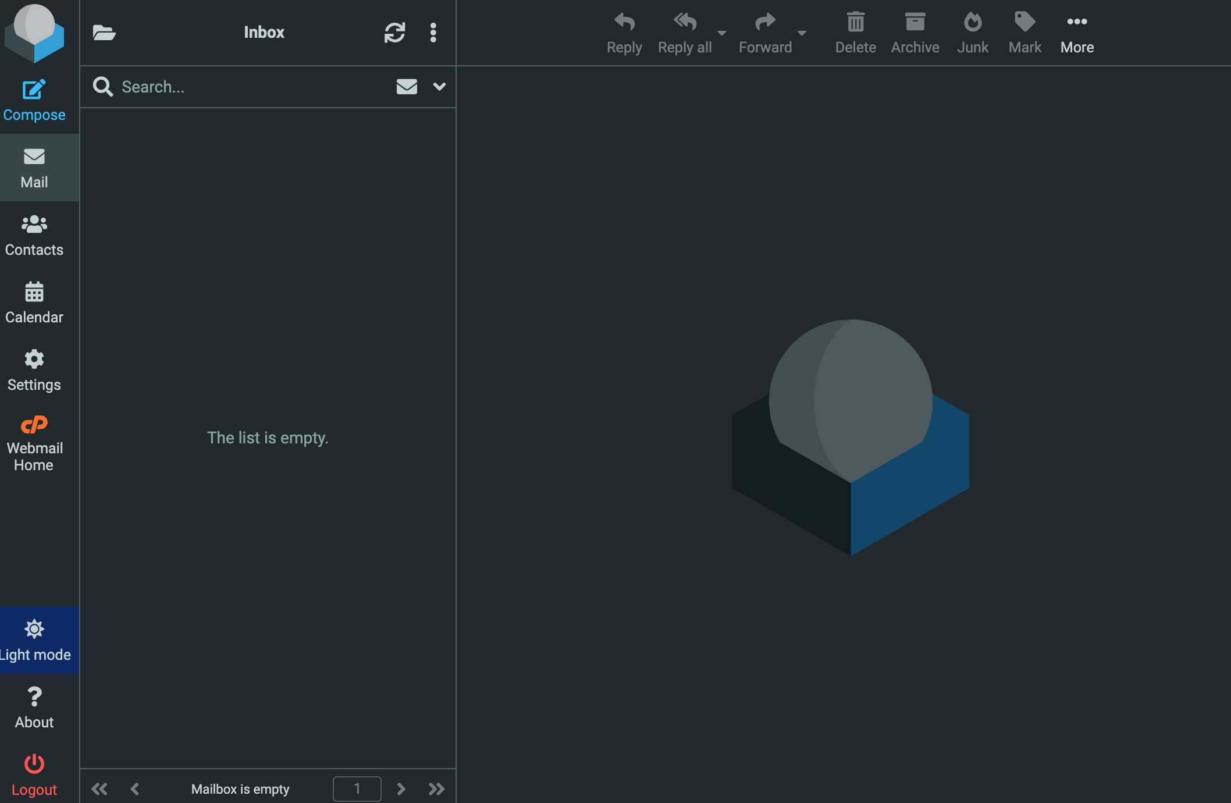Click the Compose new message icon
This screenshot has height=803, width=1231.
click(34, 90)
